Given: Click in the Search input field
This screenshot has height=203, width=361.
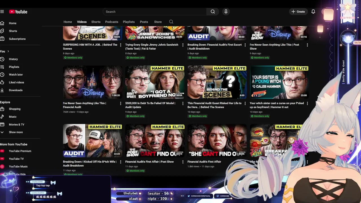Looking at the screenshot, I should pyautogui.click(x=155, y=12).
